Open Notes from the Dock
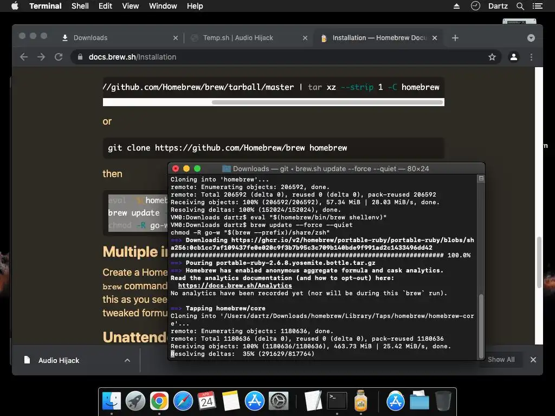The height and width of the screenshot is (416, 555). click(x=231, y=401)
